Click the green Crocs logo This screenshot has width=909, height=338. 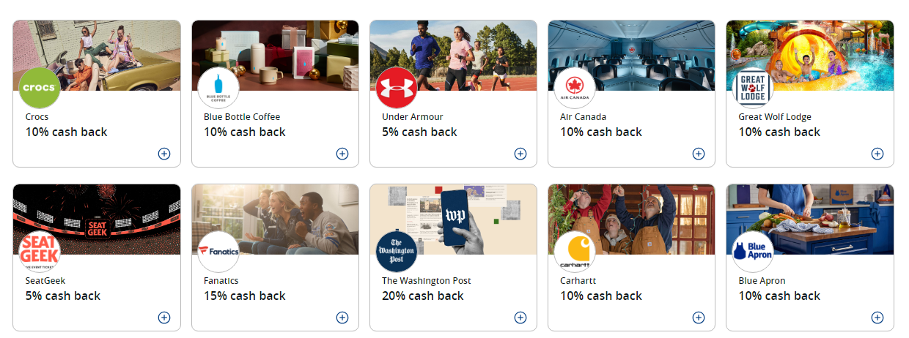pos(40,88)
